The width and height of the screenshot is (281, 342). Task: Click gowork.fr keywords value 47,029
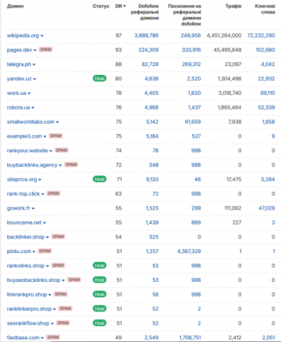point(267,208)
